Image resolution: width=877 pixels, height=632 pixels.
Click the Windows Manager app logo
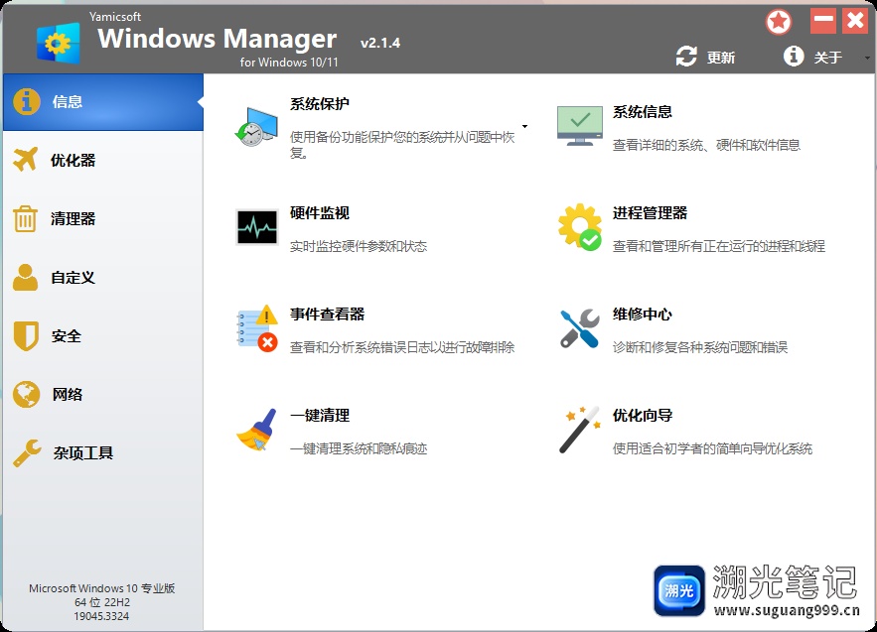pyautogui.click(x=59, y=43)
